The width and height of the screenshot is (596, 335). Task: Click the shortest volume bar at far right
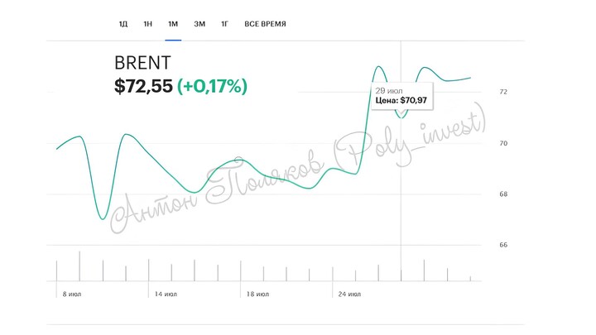click(470, 279)
